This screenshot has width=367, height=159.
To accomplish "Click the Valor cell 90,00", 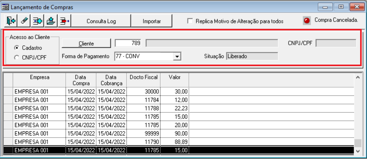I will click(175, 134).
